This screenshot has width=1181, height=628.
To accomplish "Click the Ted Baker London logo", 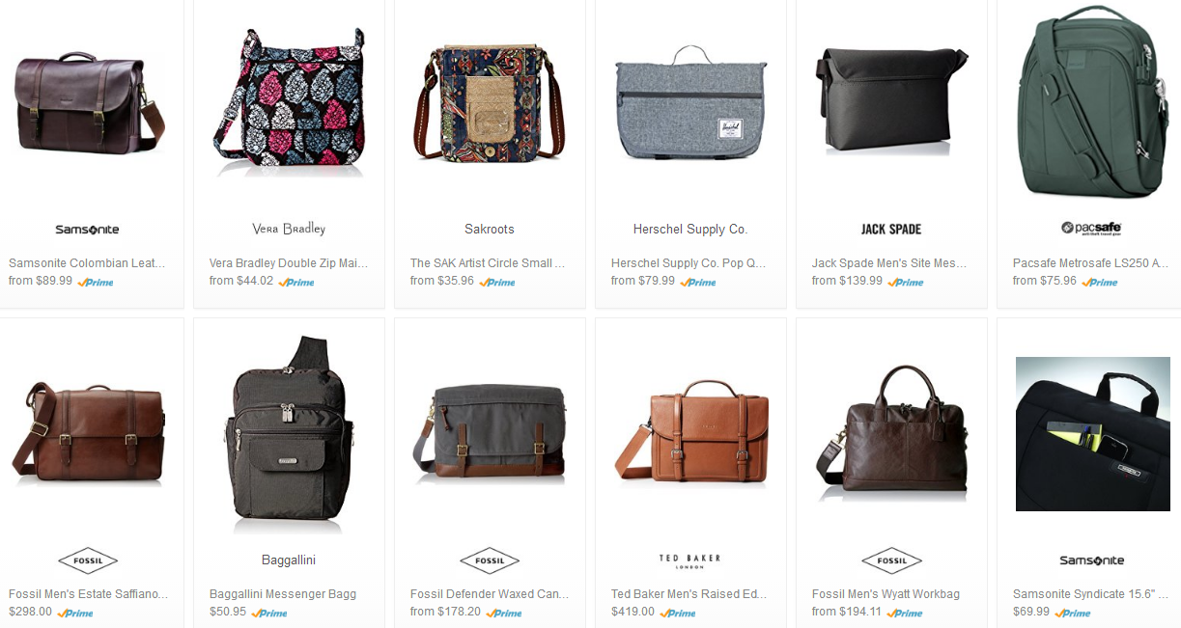I will coord(689,560).
